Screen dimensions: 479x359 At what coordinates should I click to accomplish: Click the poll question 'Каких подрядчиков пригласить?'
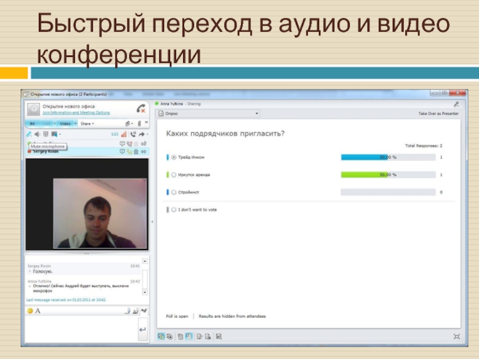pyautogui.click(x=225, y=133)
